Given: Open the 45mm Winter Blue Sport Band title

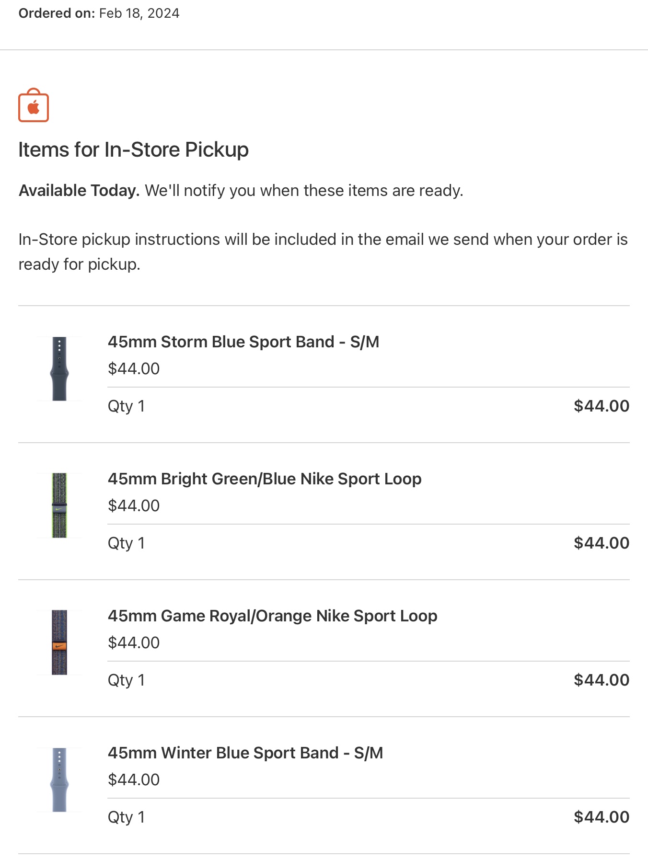Looking at the screenshot, I should [x=245, y=753].
